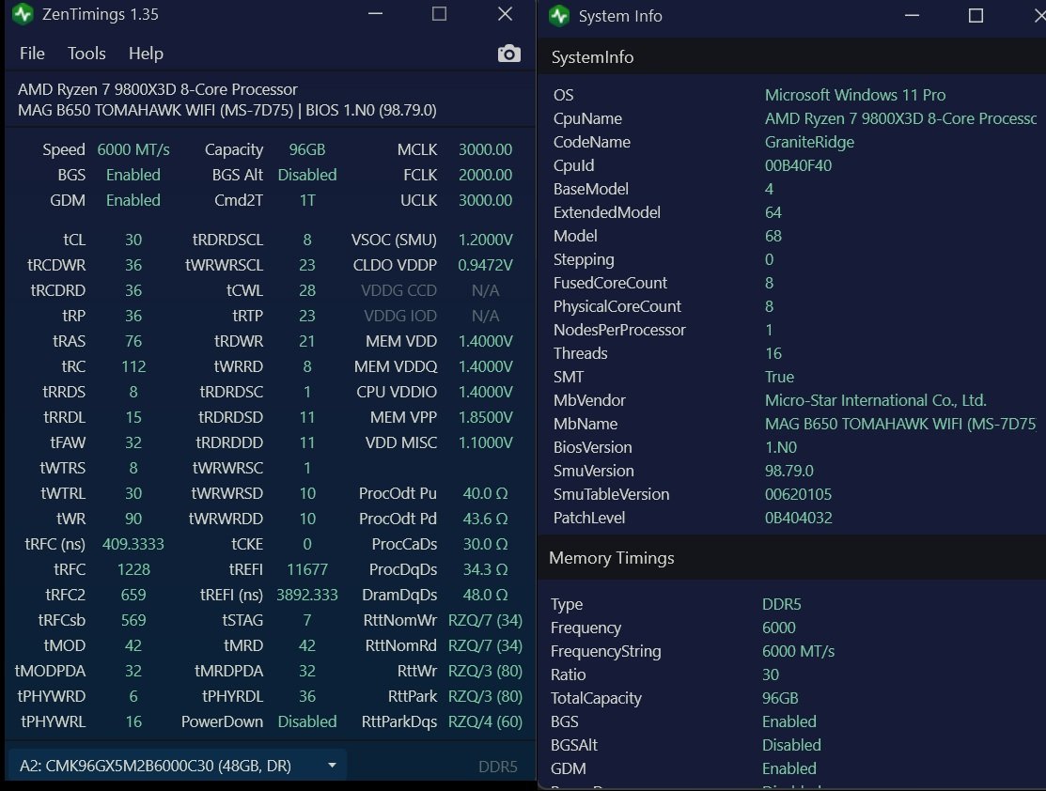Image resolution: width=1046 pixels, height=791 pixels.
Task: Click the PatchLevel value 0B404032
Action: point(798,518)
